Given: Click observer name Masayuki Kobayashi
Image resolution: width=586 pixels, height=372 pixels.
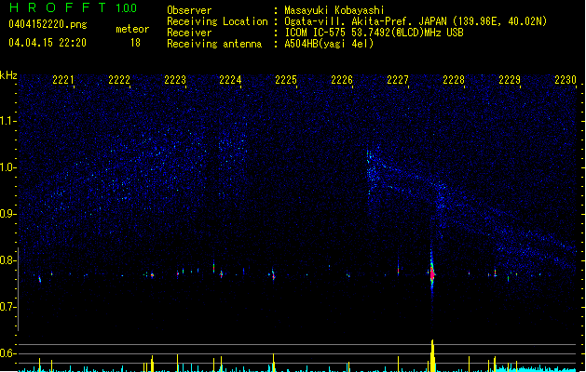Looking at the screenshot, I should [334, 10].
